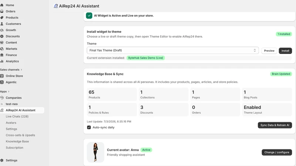This screenshot has height=166, width=296.
Task: Open Live Chats (228) subpage
Action: tap(17, 116)
